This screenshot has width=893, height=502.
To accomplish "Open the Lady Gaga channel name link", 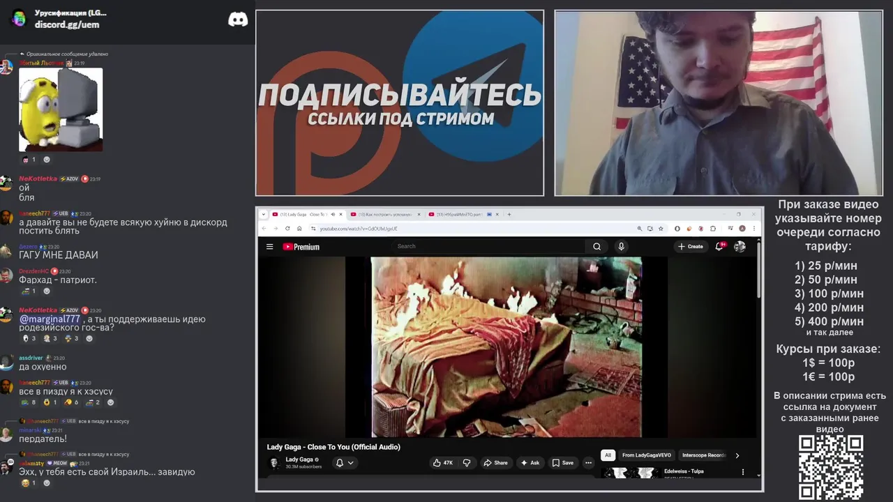I will click(x=299, y=459).
